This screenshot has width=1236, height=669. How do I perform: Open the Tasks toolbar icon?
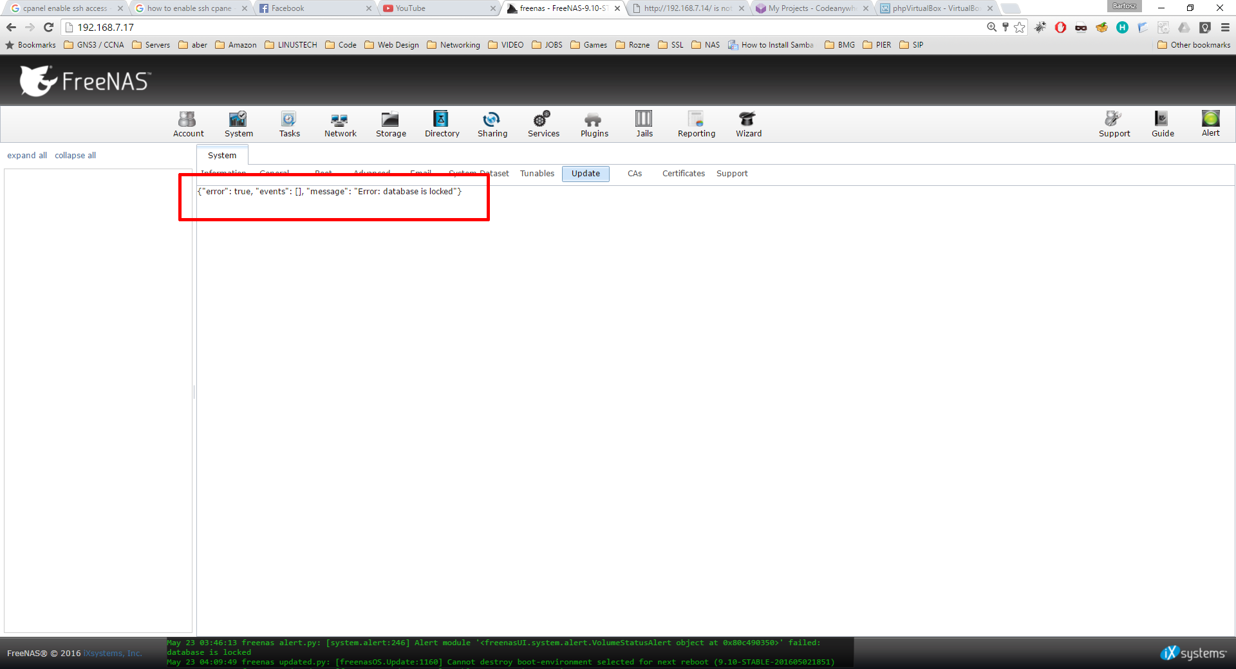(289, 124)
